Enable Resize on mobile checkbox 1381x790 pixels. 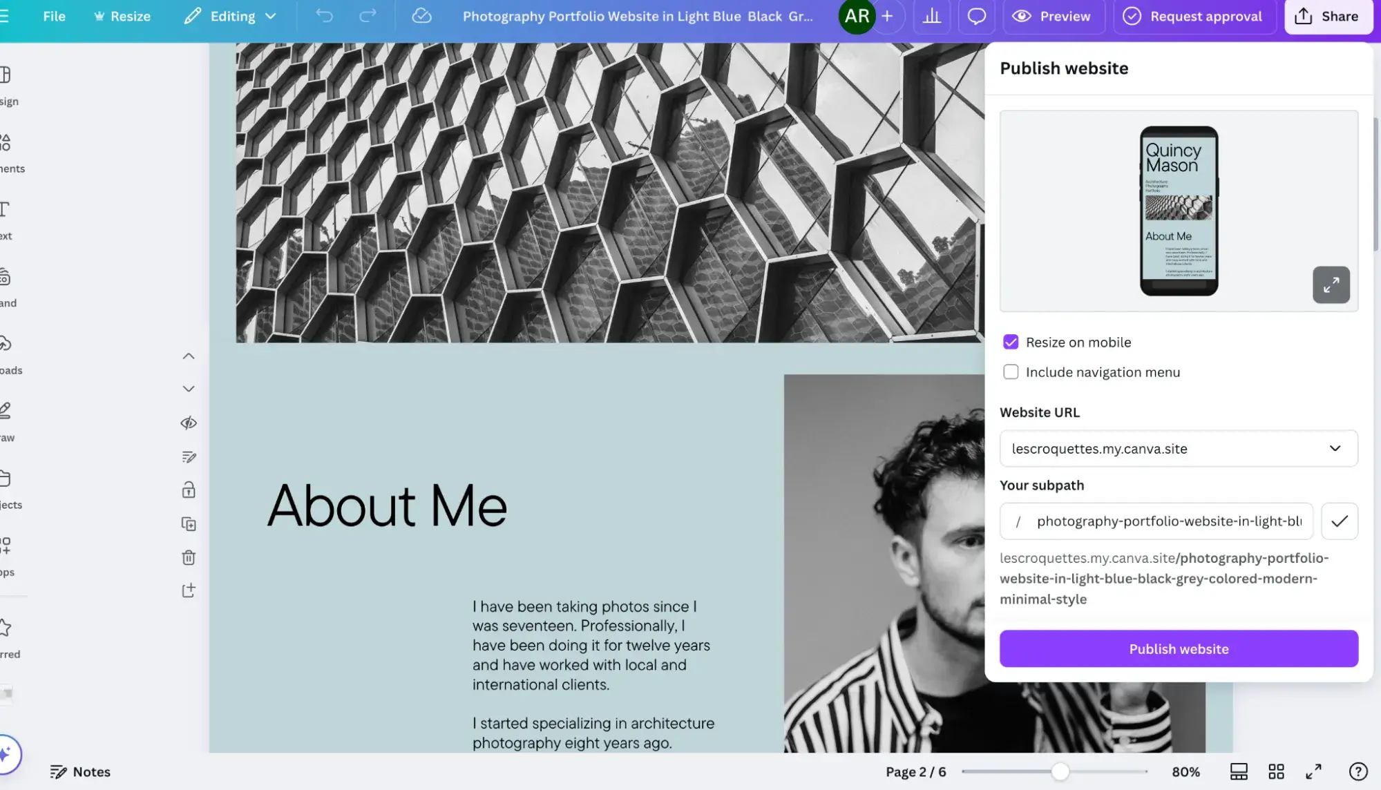pos(1010,343)
